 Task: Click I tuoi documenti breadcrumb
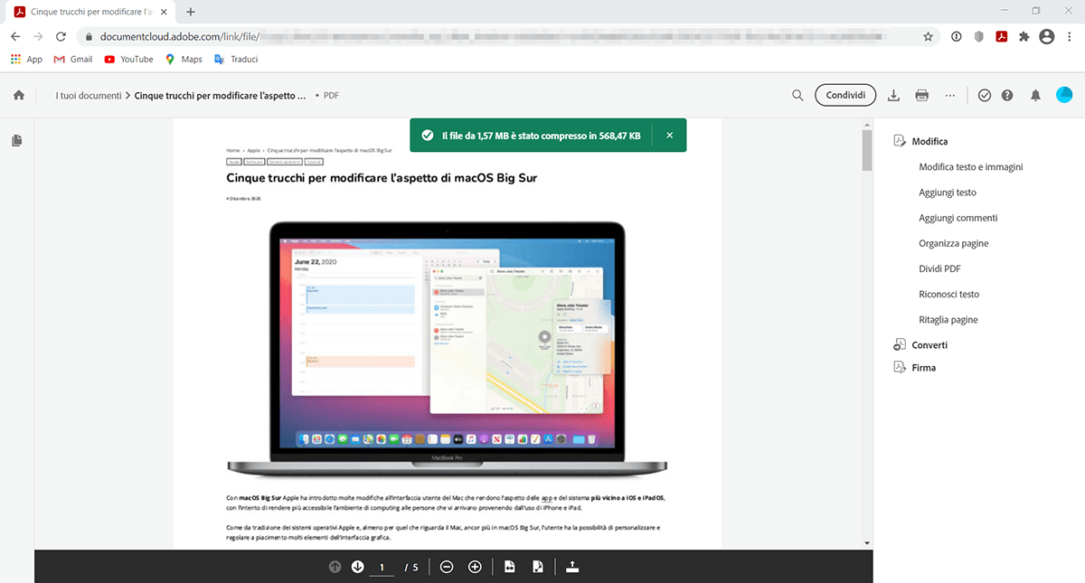point(88,95)
